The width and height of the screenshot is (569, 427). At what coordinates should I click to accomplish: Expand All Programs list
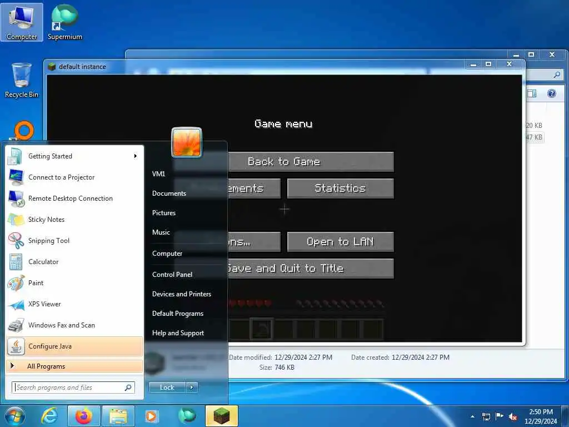(x=74, y=366)
